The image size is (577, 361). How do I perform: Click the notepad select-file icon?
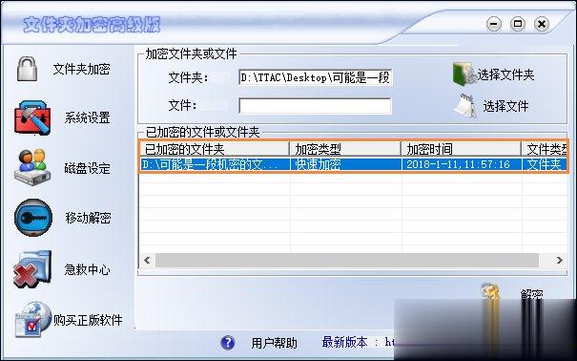coord(464,106)
